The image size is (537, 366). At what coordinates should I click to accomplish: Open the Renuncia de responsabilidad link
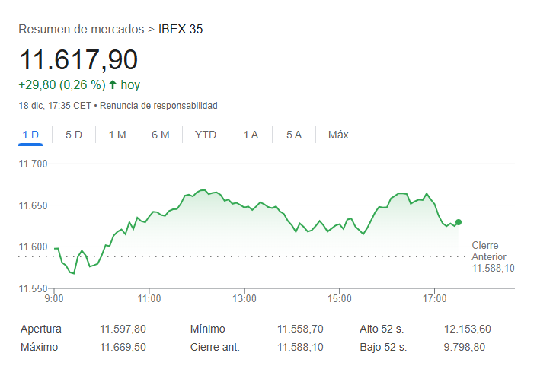coord(158,106)
